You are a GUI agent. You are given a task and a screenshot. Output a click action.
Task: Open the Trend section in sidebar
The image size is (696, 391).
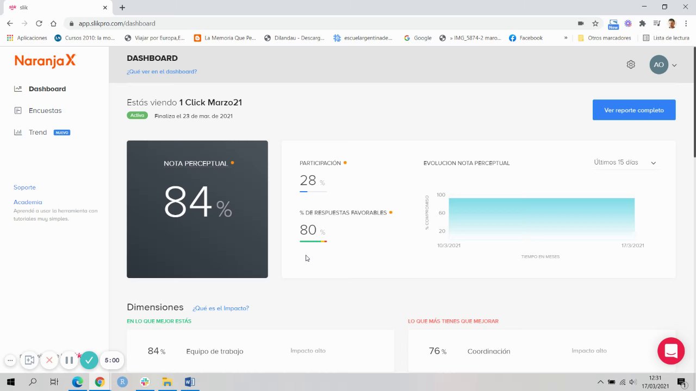pos(38,132)
